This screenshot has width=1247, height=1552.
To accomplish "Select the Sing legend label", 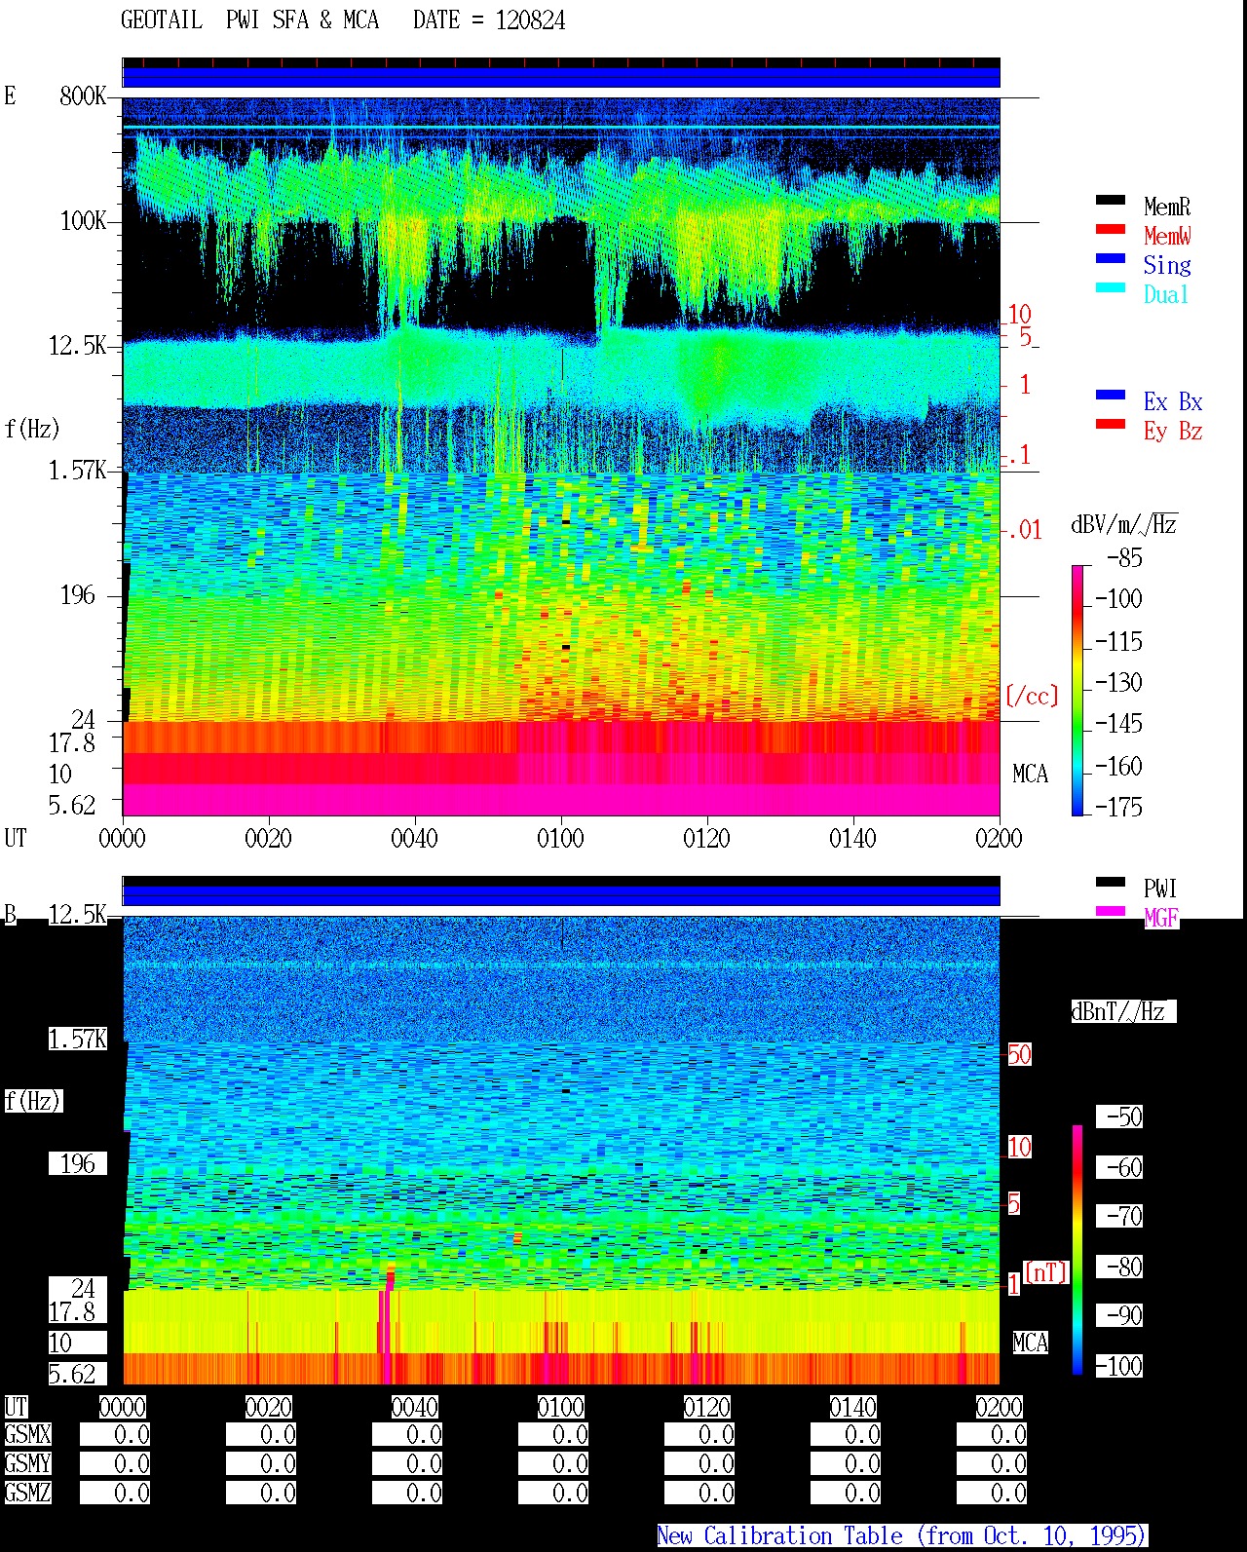I will (1167, 265).
